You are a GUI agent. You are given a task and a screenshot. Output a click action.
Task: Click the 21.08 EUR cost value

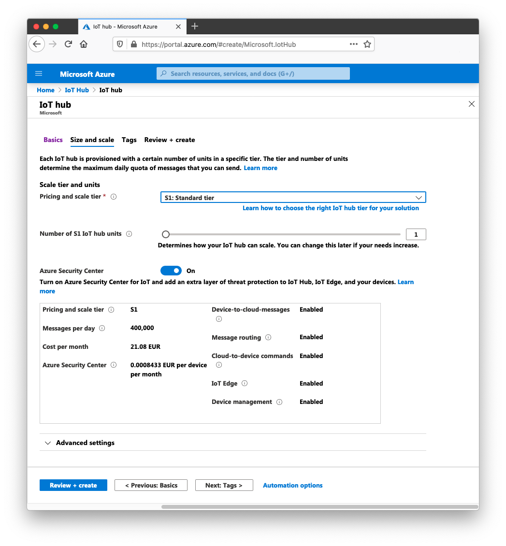click(x=145, y=347)
